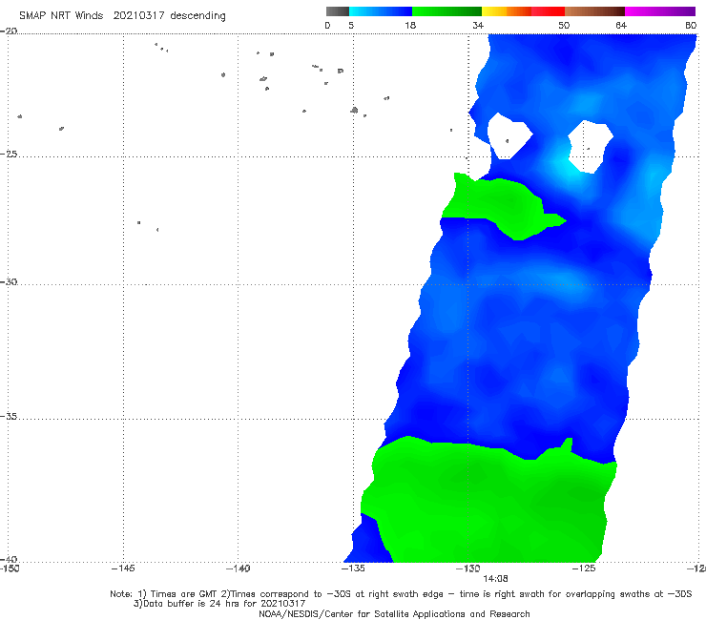Click the -140 longitude axis label
The height and width of the screenshot is (620, 706).
pos(238,568)
